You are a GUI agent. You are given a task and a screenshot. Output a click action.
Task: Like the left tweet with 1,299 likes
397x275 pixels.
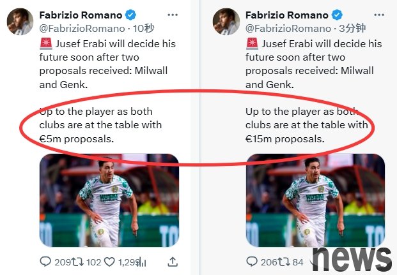click(111, 262)
